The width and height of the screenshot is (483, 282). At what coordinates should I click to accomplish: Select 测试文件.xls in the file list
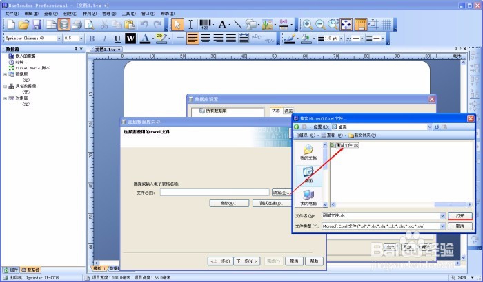pos(344,145)
